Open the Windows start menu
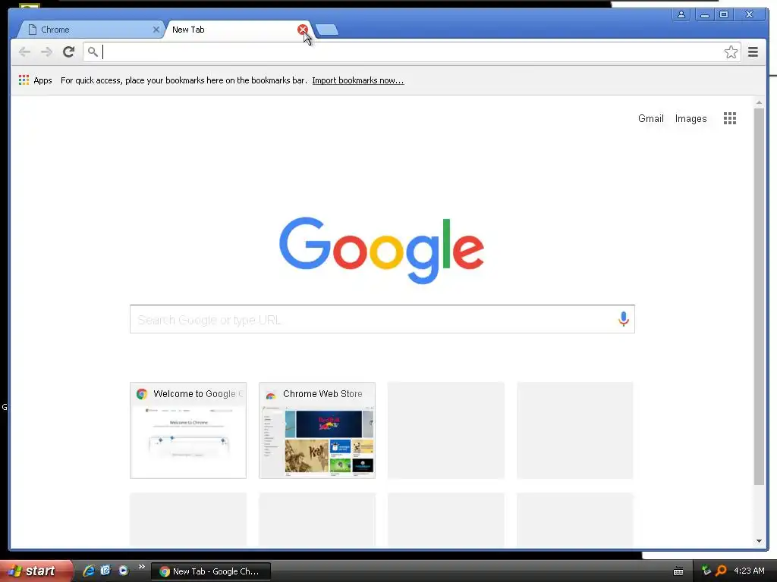The image size is (777, 582). [36, 571]
